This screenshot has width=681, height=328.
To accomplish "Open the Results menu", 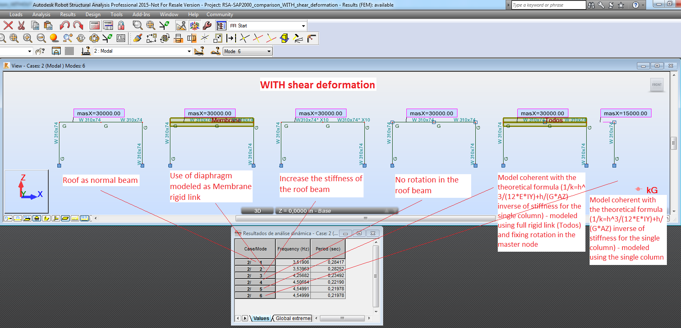I will click(68, 15).
